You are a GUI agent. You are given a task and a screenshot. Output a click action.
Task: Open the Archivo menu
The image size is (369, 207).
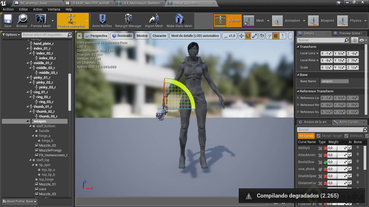pos(8,9)
